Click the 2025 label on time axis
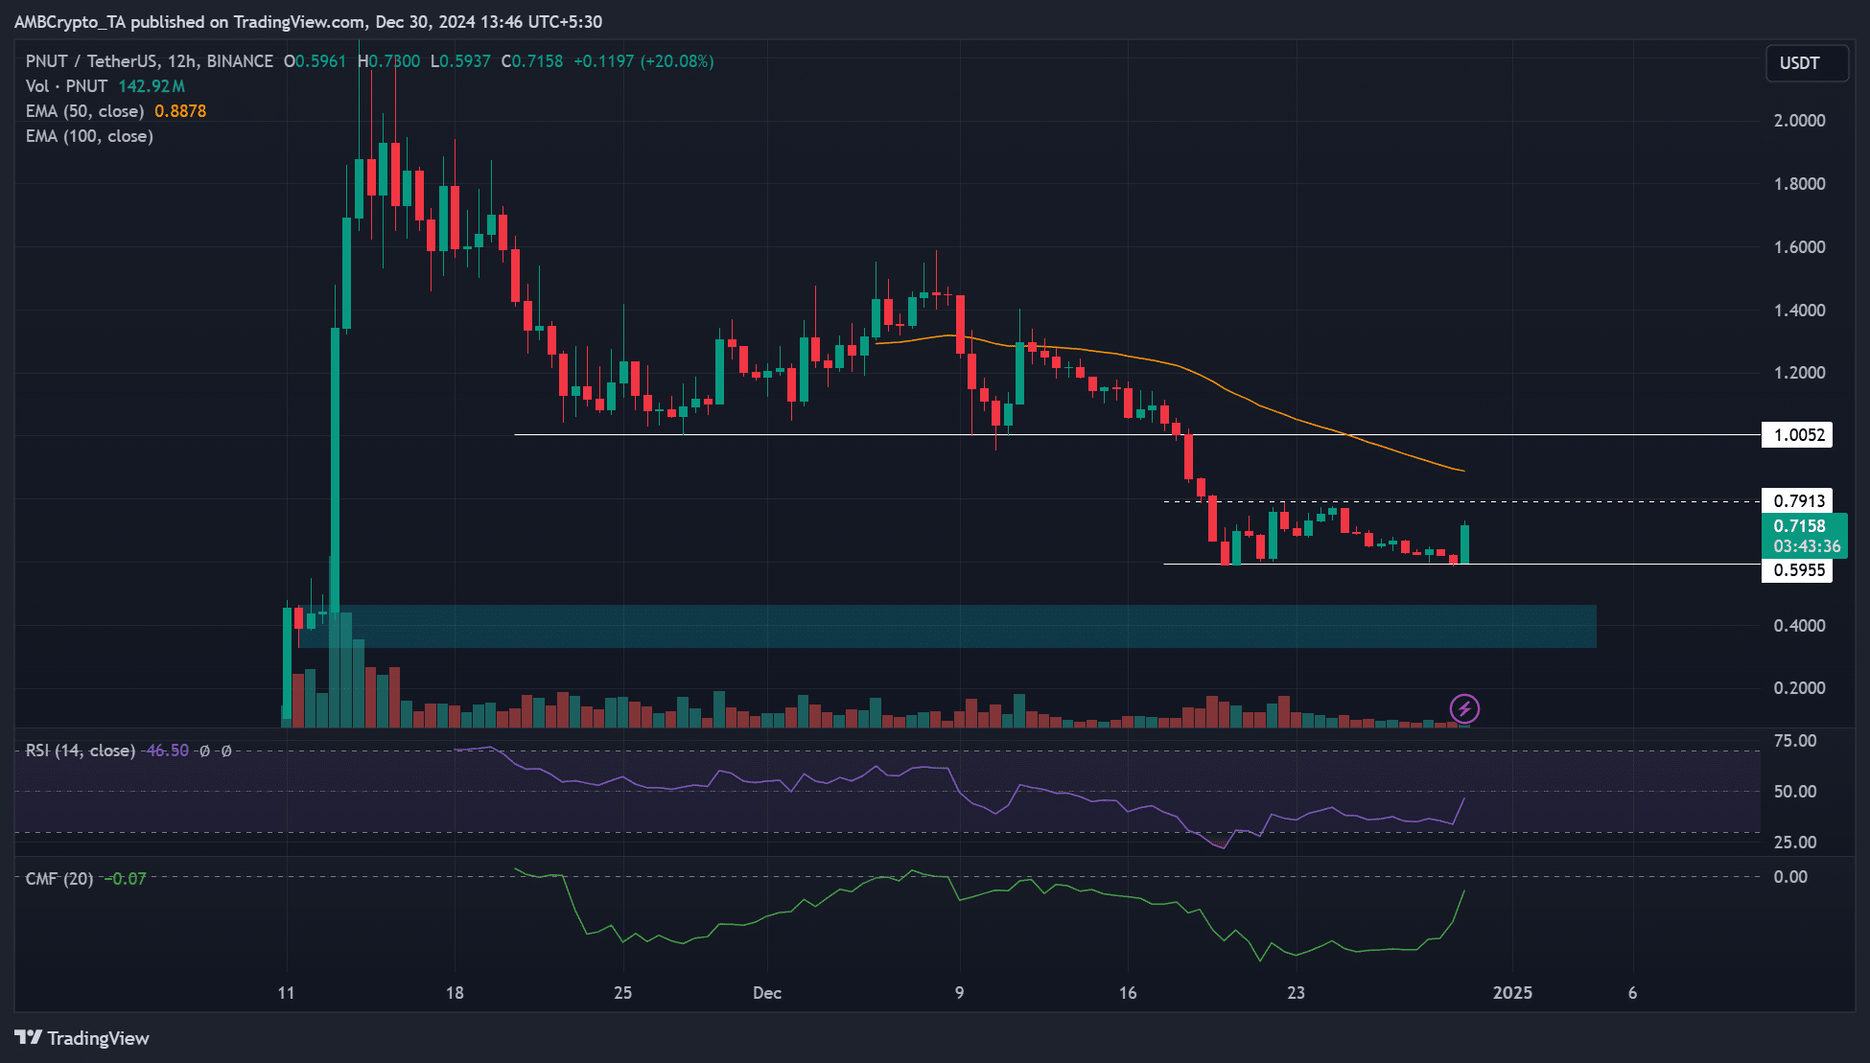This screenshot has width=1870, height=1063. tap(1512, 992)
